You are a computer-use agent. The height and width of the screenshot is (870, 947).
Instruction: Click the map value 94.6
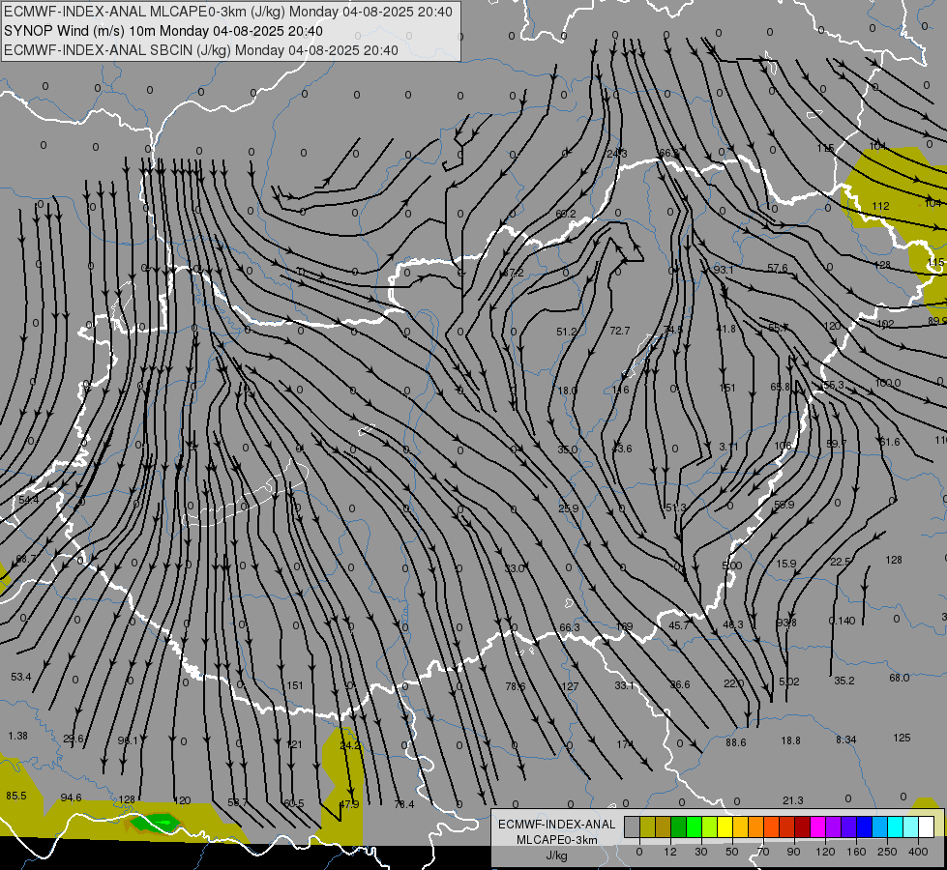tap(71, 798)
